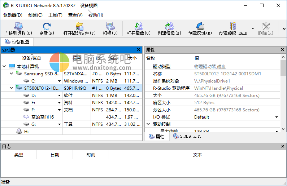This screenshot has height=186, width=287.
Task: Open the E: partition dropdown arrow
Action: [x=59, y=103]
